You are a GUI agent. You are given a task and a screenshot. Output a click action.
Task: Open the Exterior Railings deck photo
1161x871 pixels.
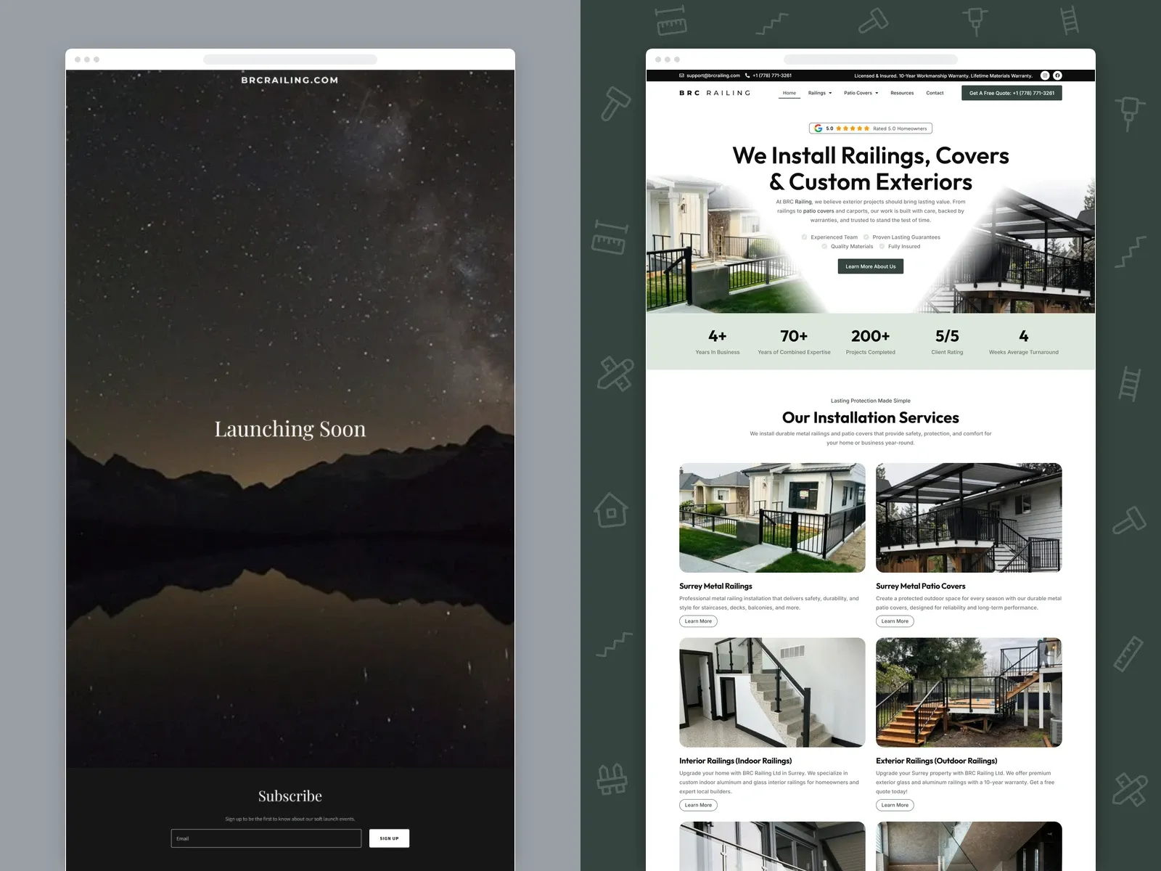coord(969,692)
